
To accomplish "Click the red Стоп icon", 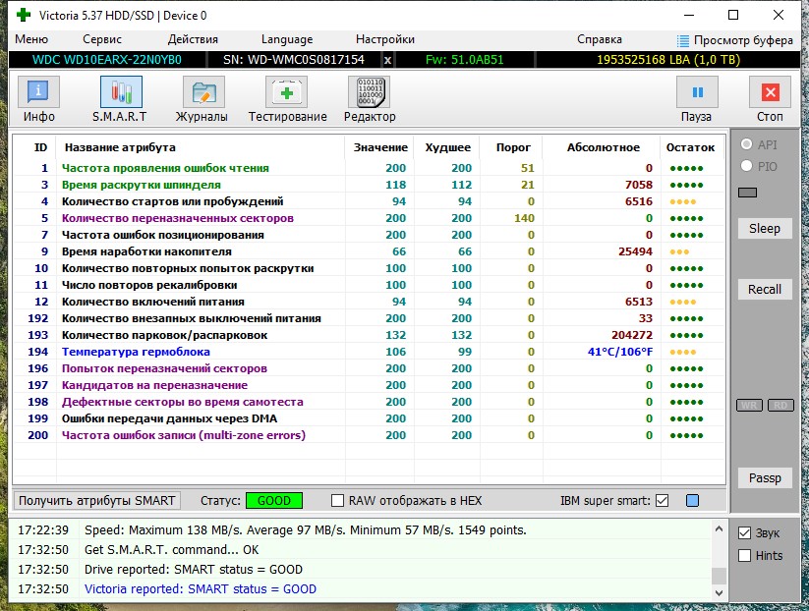I will tap(770, 92).
